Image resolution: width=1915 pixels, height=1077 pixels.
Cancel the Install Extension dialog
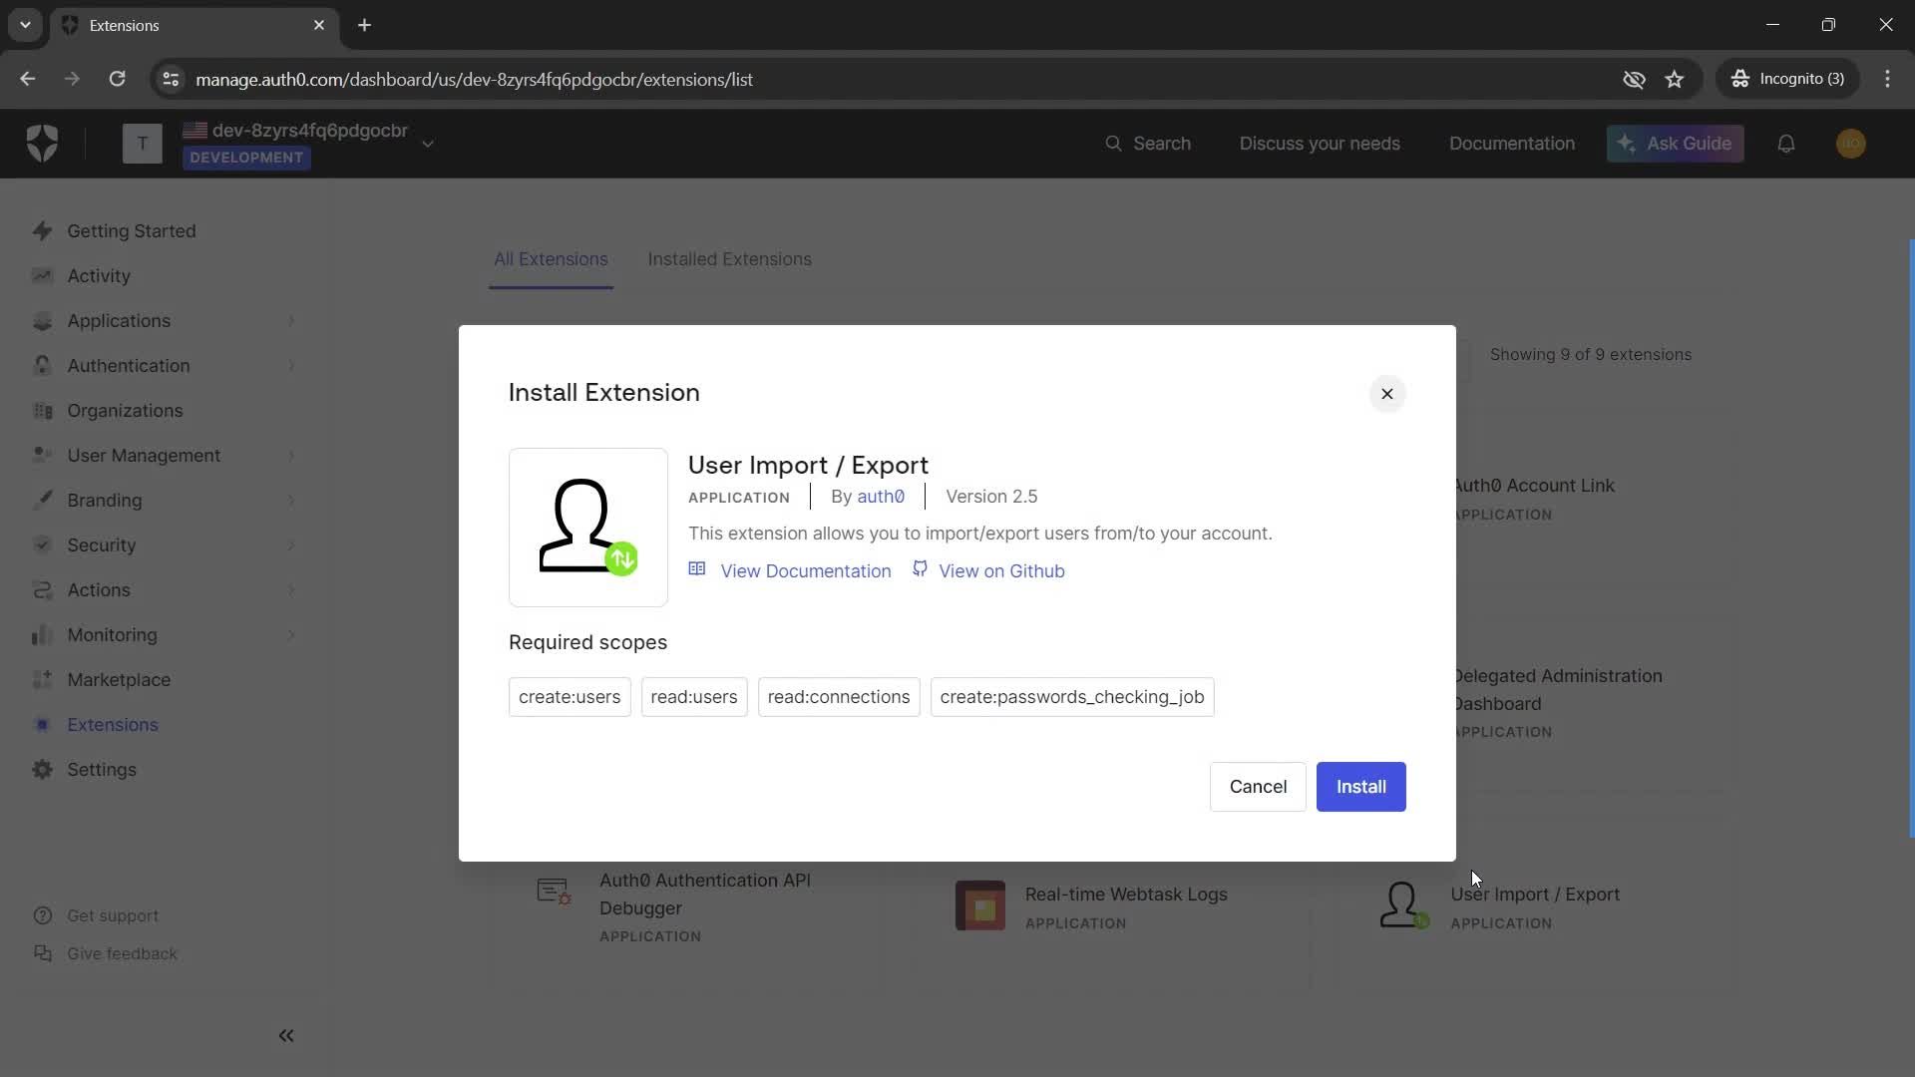tap(1258, 787)
